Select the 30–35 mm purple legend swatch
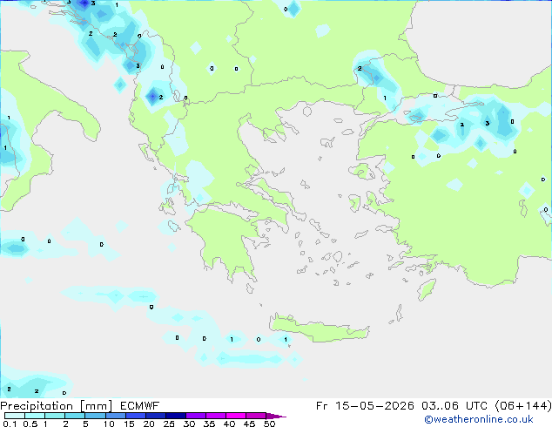The width and height of the screenshot is (552, 427). pyautogui.click(x=196, y=416)
